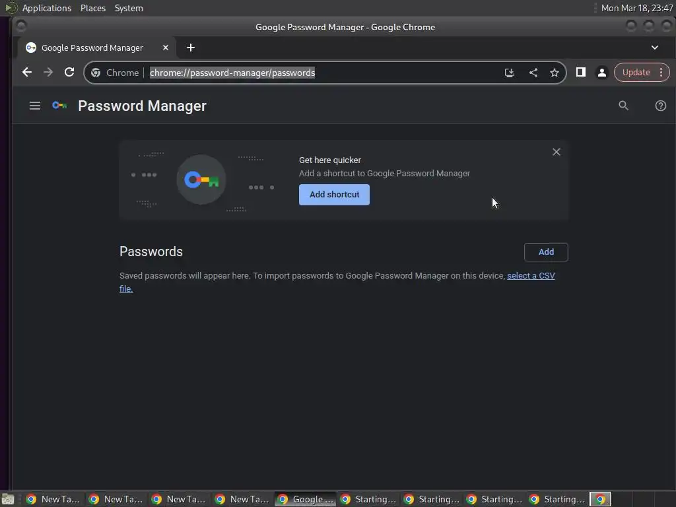Image resolution: width=676 pixels, height=507 pixels.
Task: Click the last Chrome icon in taskbar
Action: click(600, 499)
